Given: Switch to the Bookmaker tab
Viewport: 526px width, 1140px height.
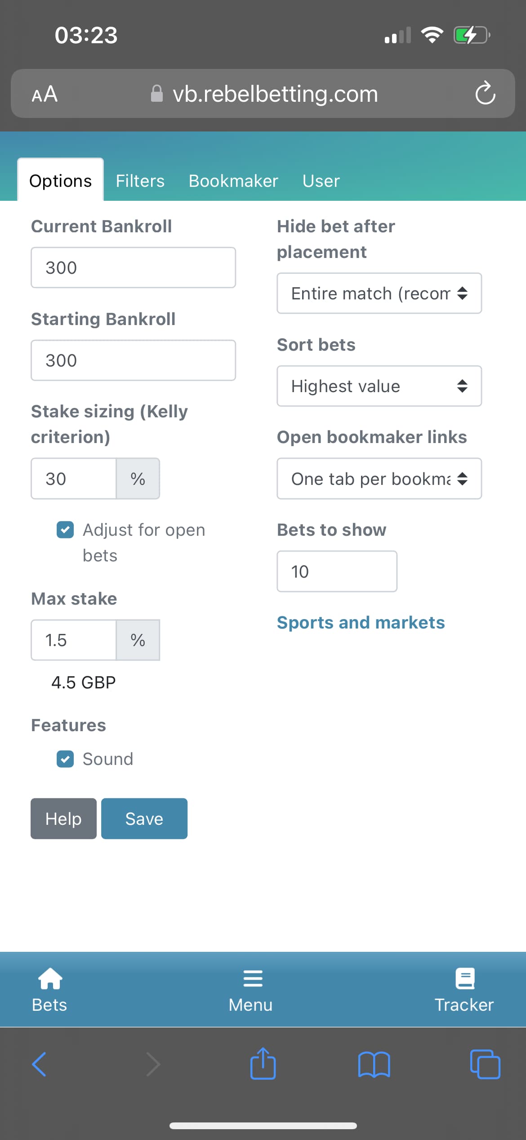Looking at the screenshot, I should point(233,181).
